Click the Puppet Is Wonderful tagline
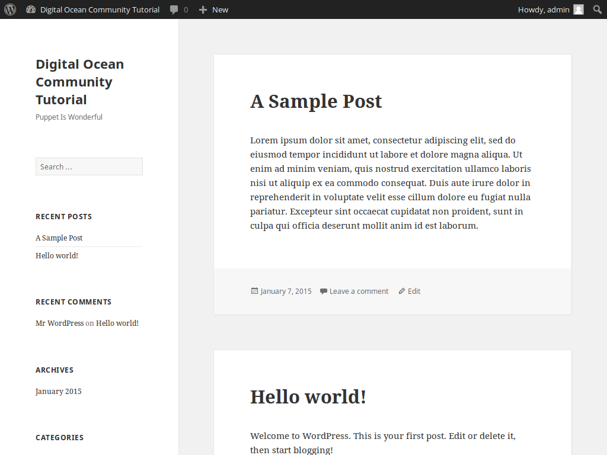 [x=69, y=117]
